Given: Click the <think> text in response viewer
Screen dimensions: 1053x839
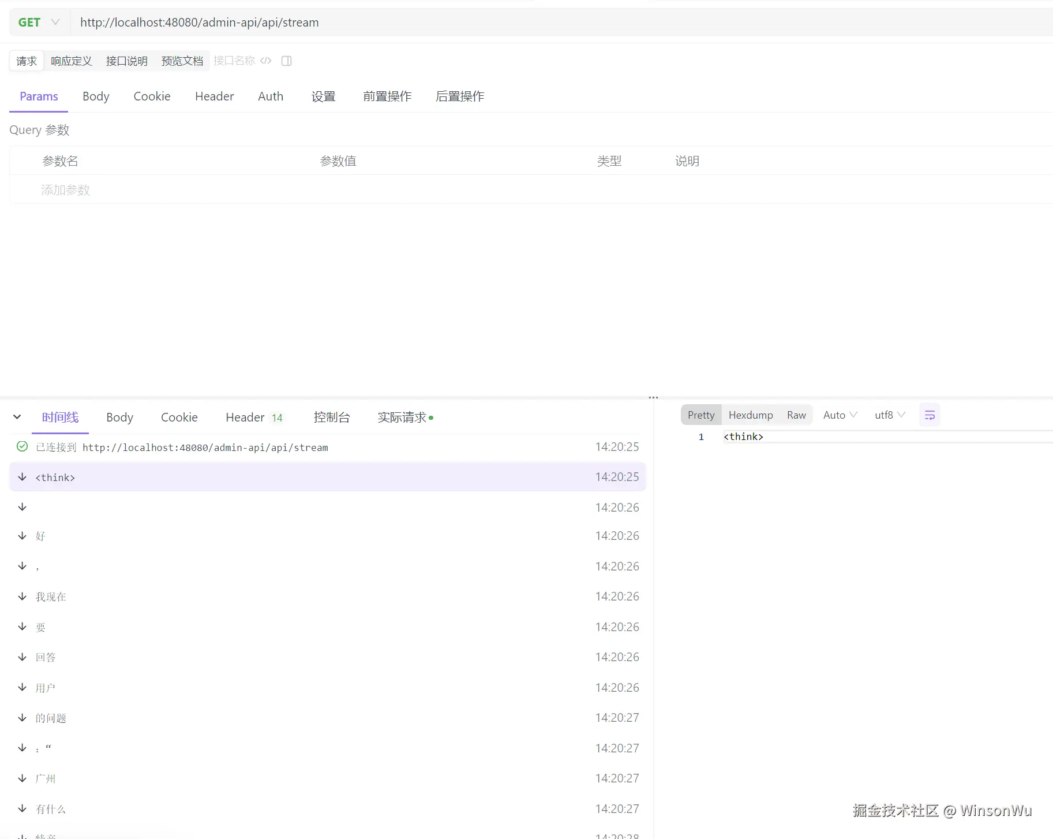Looking at the screenshot, I should tap(743, 437).
